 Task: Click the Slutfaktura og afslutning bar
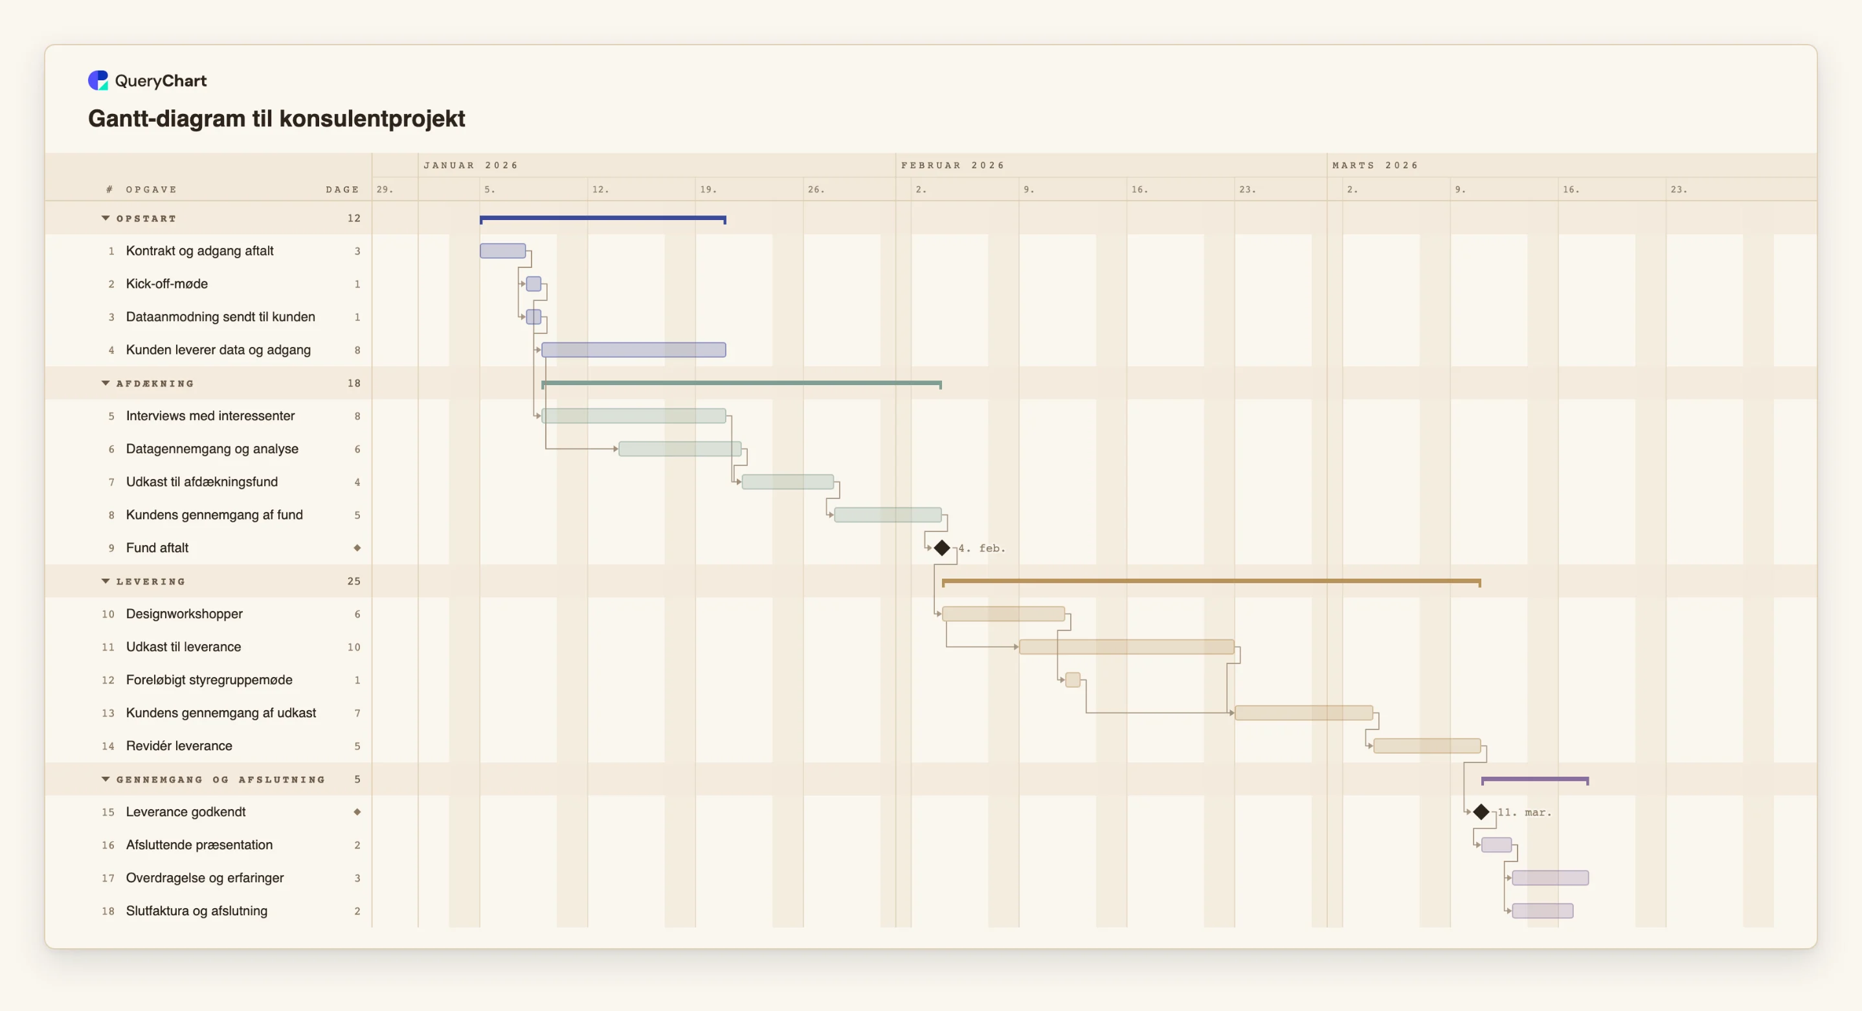1543,911
